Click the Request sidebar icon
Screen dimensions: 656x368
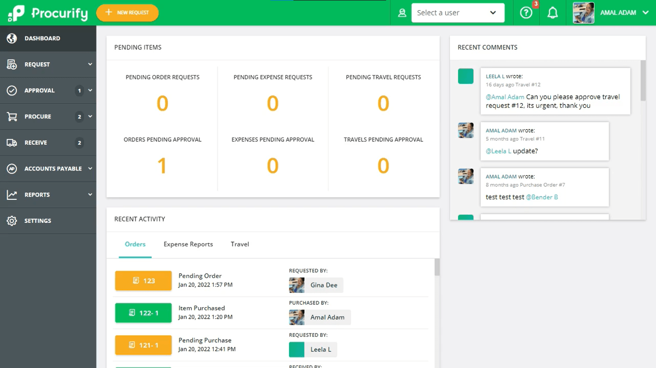point(12,64)
